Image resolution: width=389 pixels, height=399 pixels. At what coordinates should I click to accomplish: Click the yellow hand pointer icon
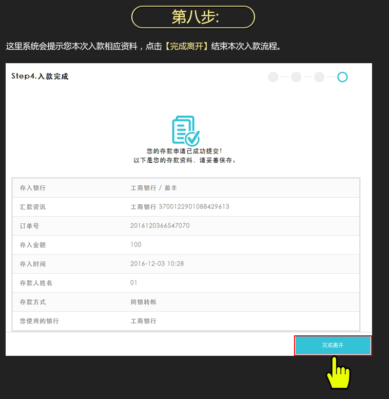coord(338,374)
